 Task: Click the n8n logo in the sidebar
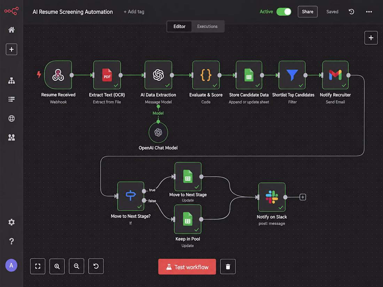(x=11, y=11)
